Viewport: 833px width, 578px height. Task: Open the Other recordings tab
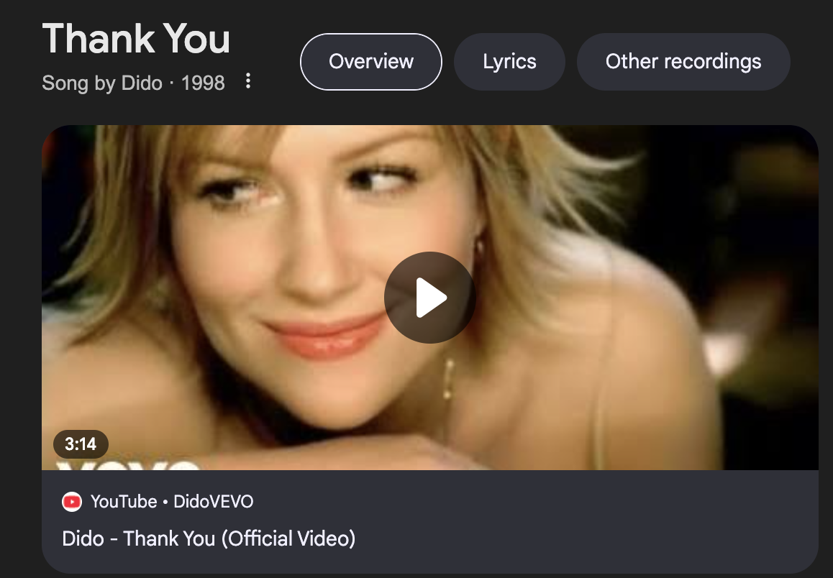click(683, 62)
